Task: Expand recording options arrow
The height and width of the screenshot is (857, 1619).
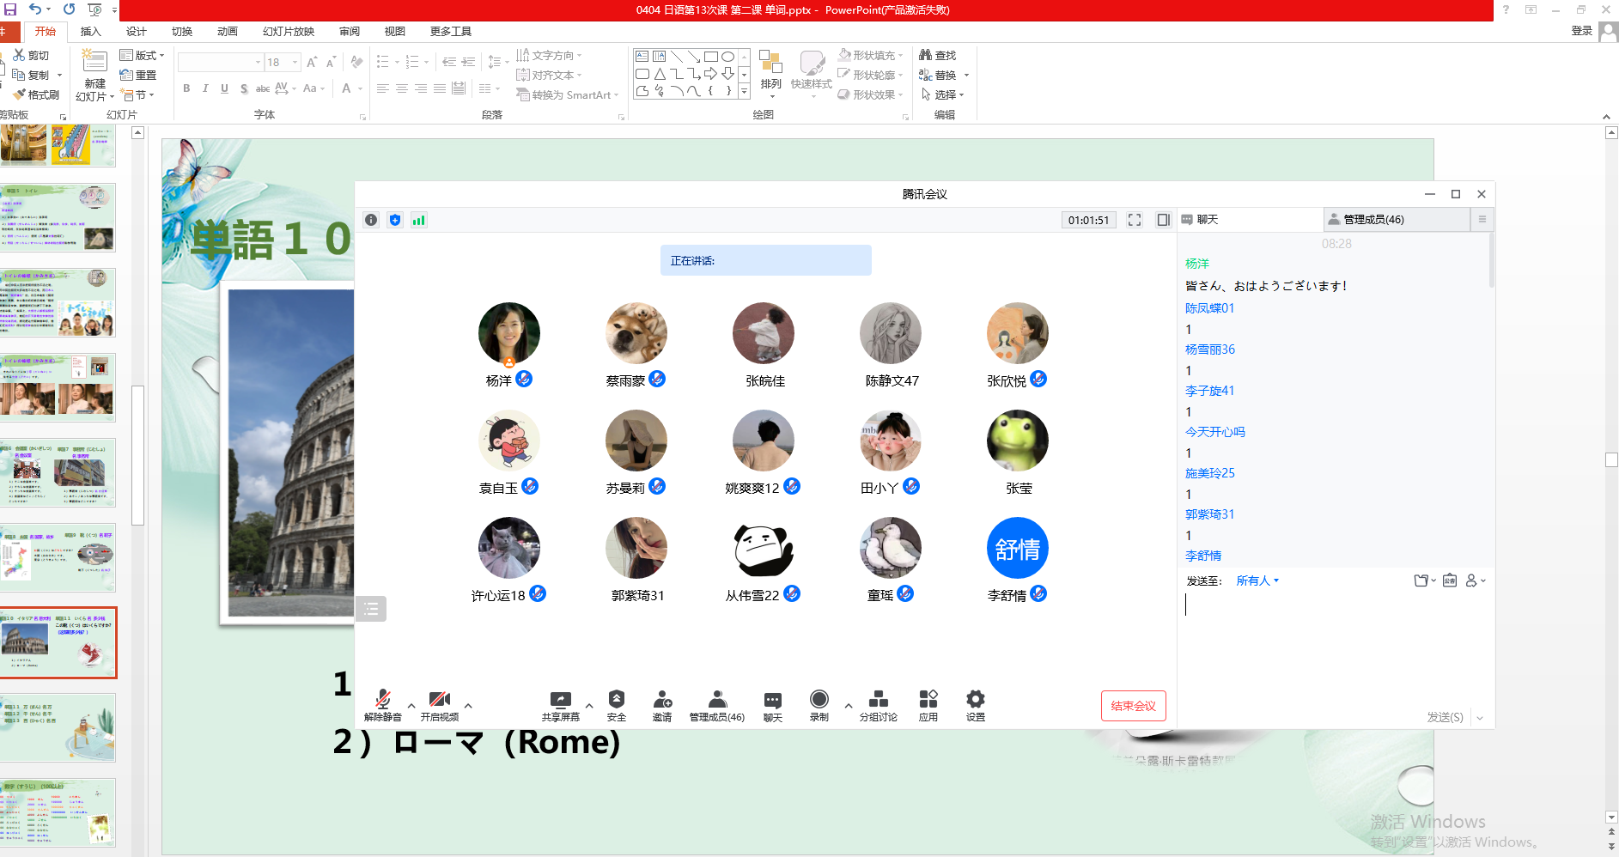Action: click(849, 706)
